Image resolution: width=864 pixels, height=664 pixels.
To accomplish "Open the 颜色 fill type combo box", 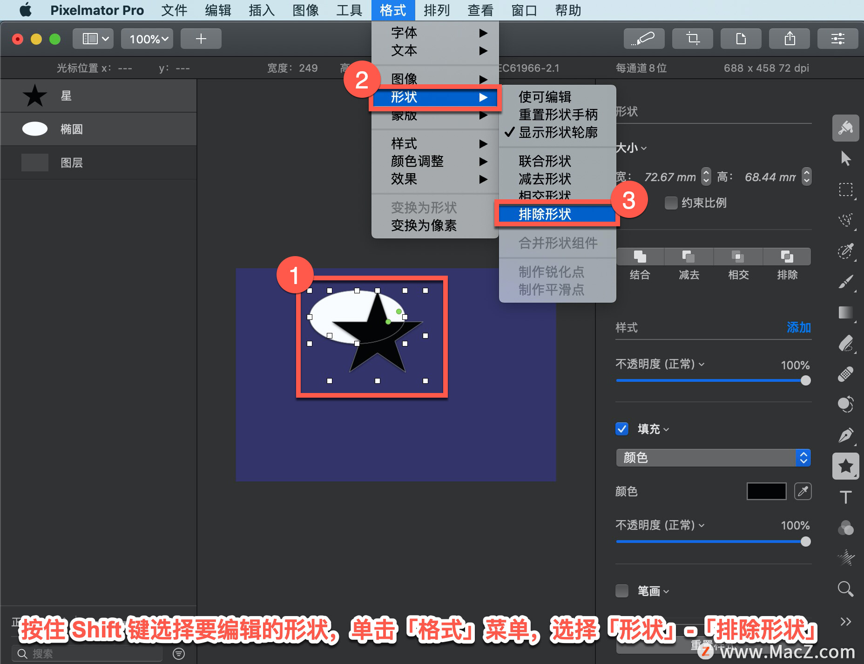I will [x=714, y=458].
